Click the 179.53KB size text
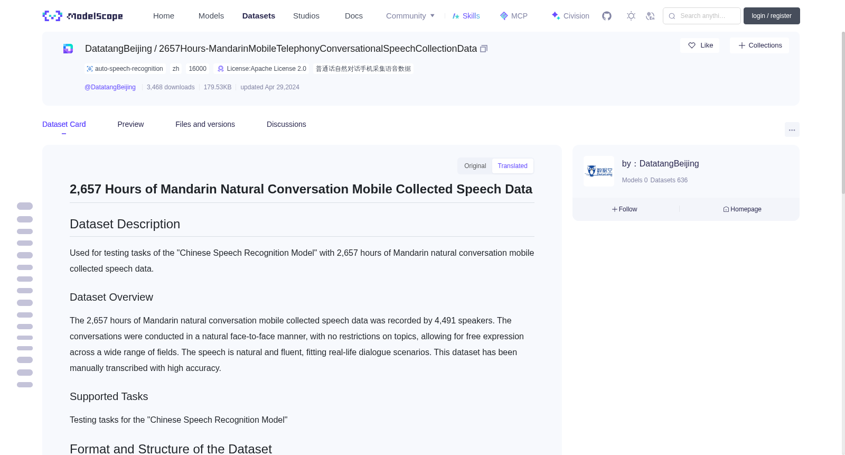This screenshot has width=845, height=455. (x=218, y=87)
